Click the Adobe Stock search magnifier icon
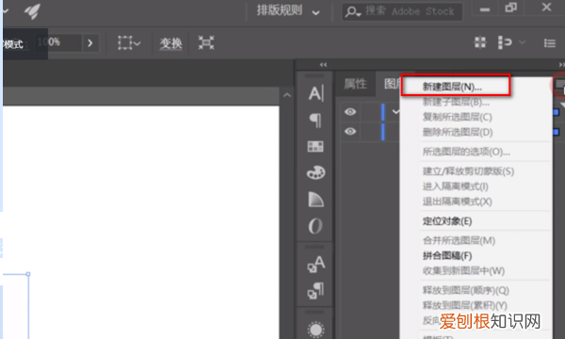The width and height of the screenshot is (565, 339). [x=352, y=12]
